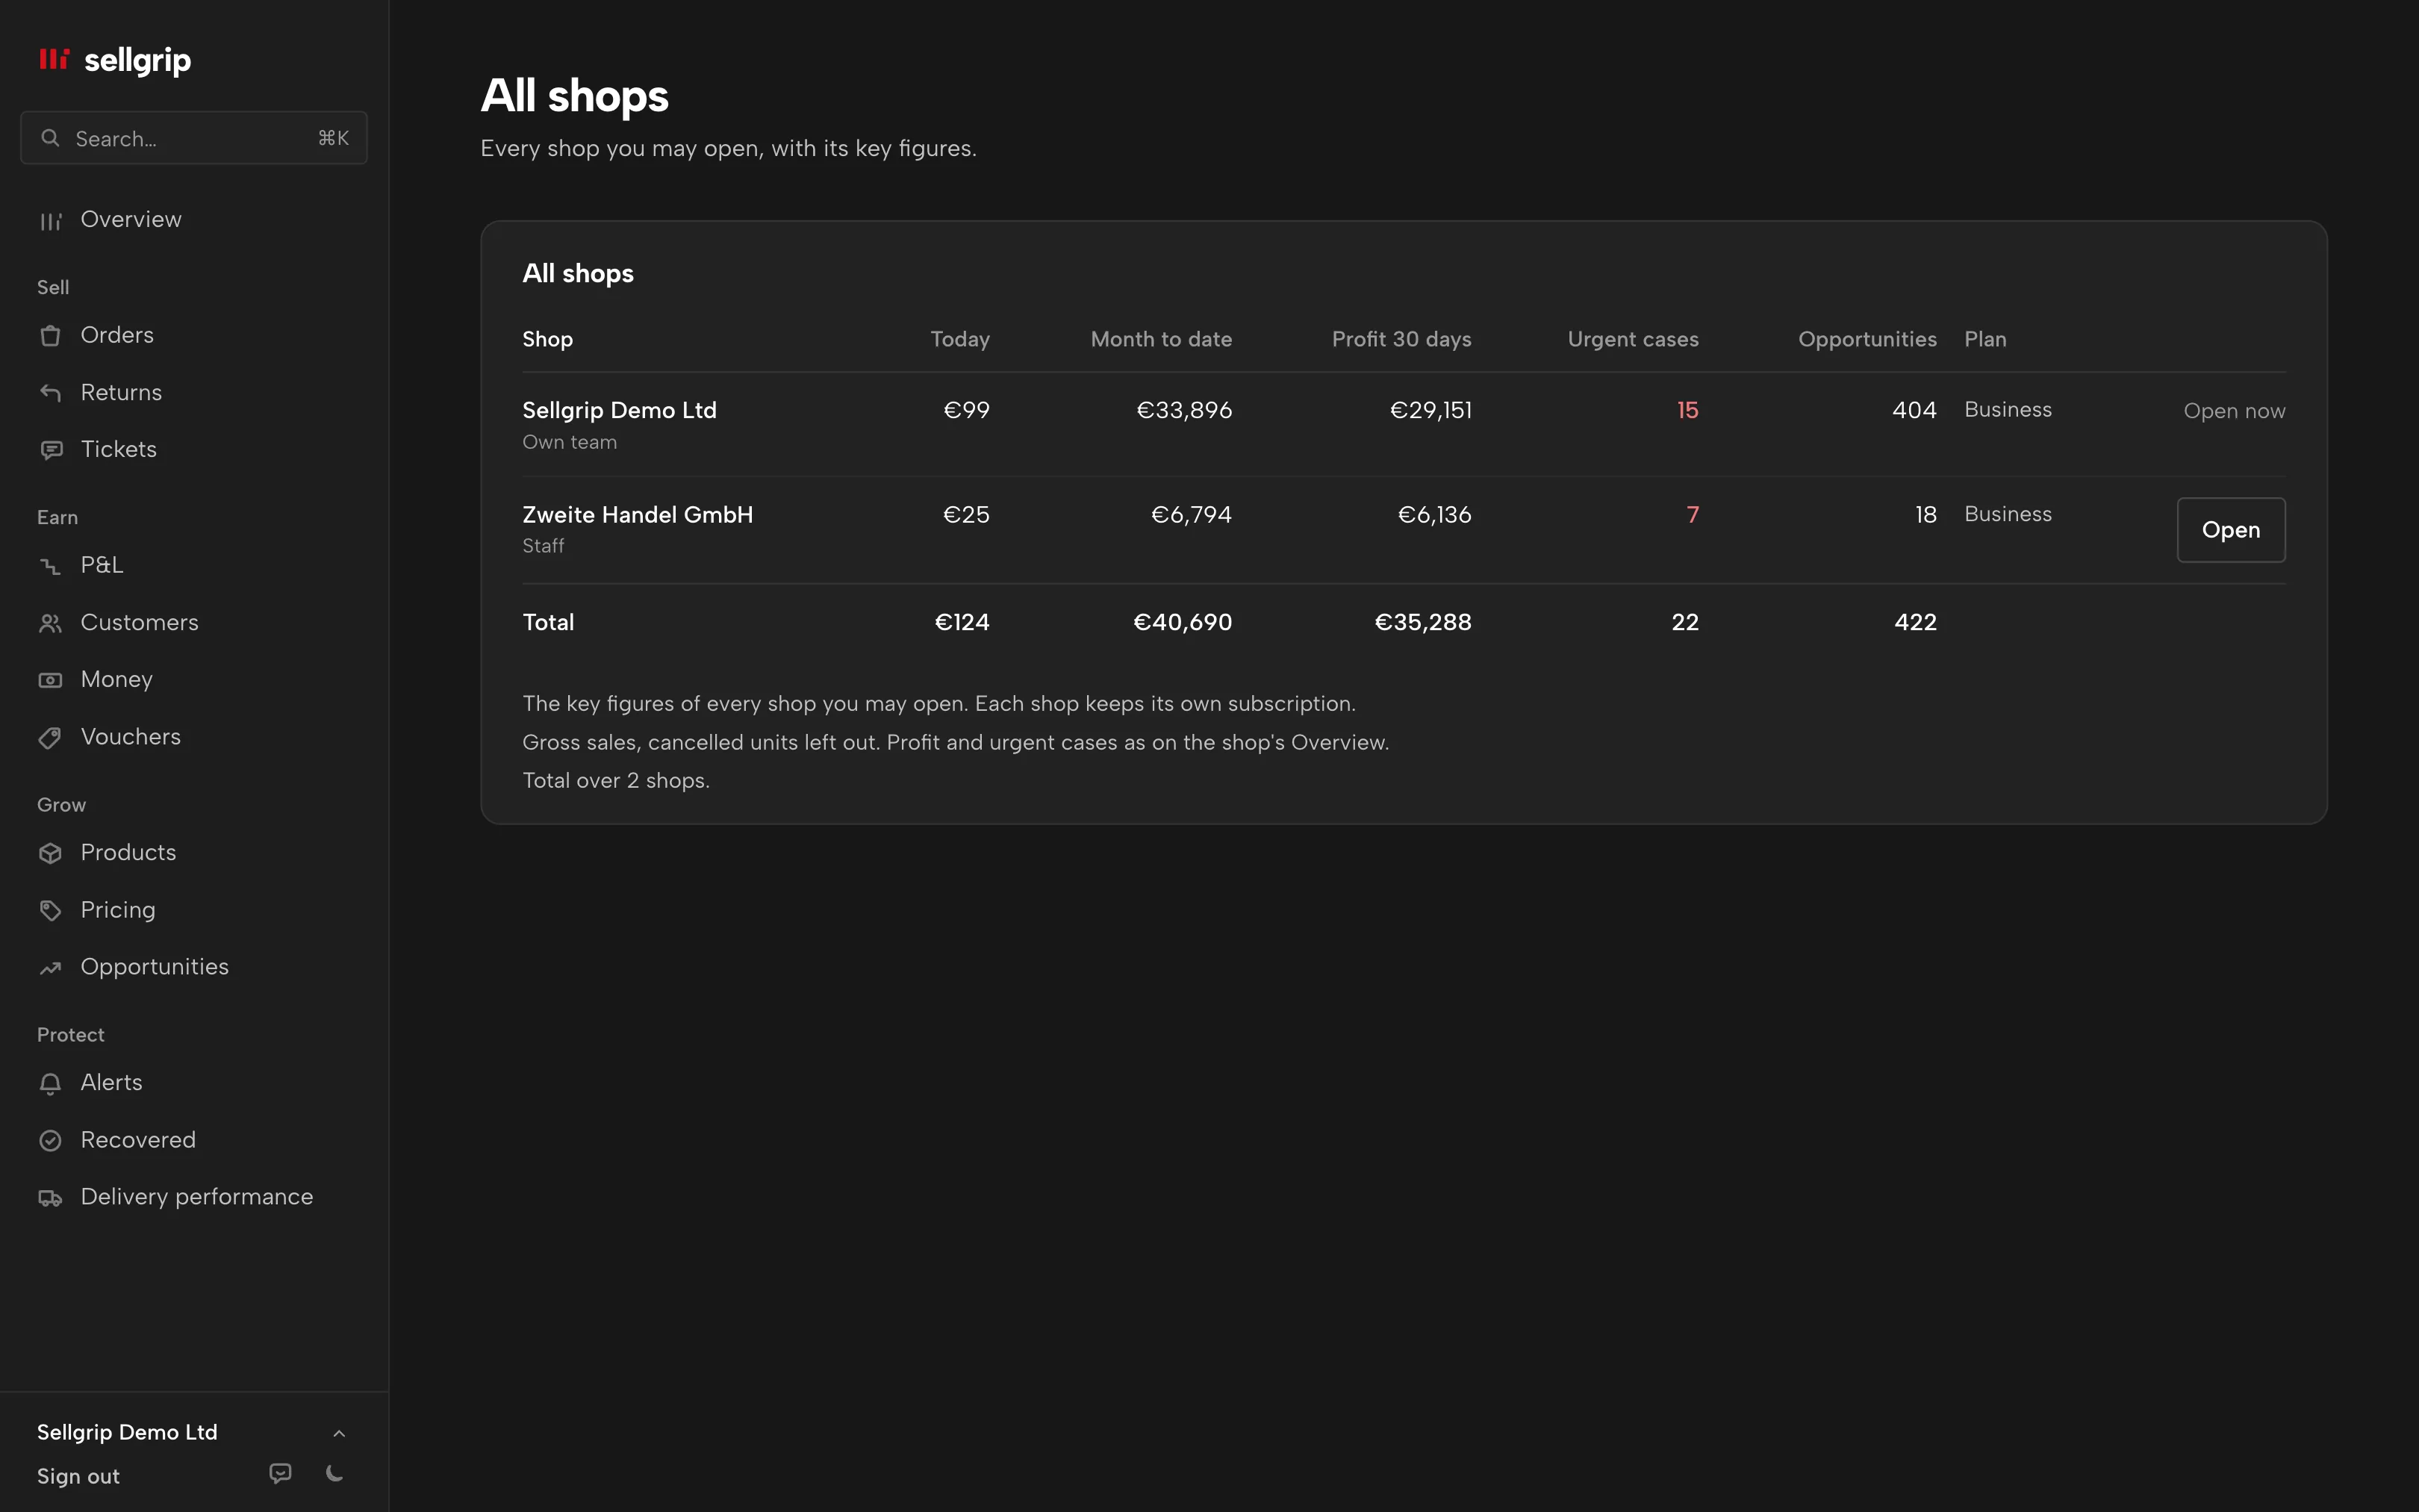Click the P&L chart icon
The height and width of the screenshot is (1512, 2419).
click(50, 565)
